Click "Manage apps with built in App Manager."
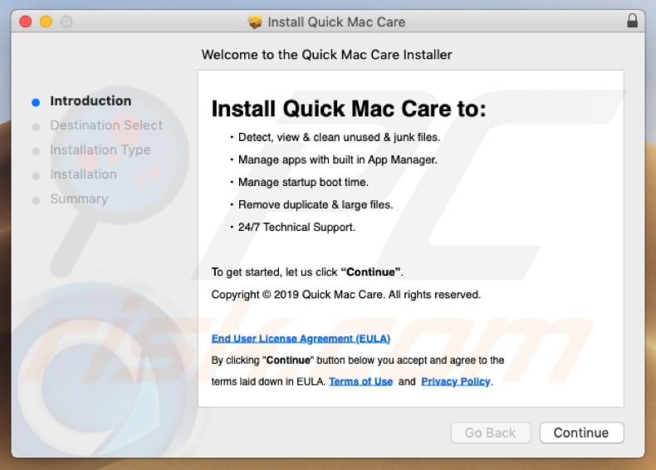 coord(338,159)
